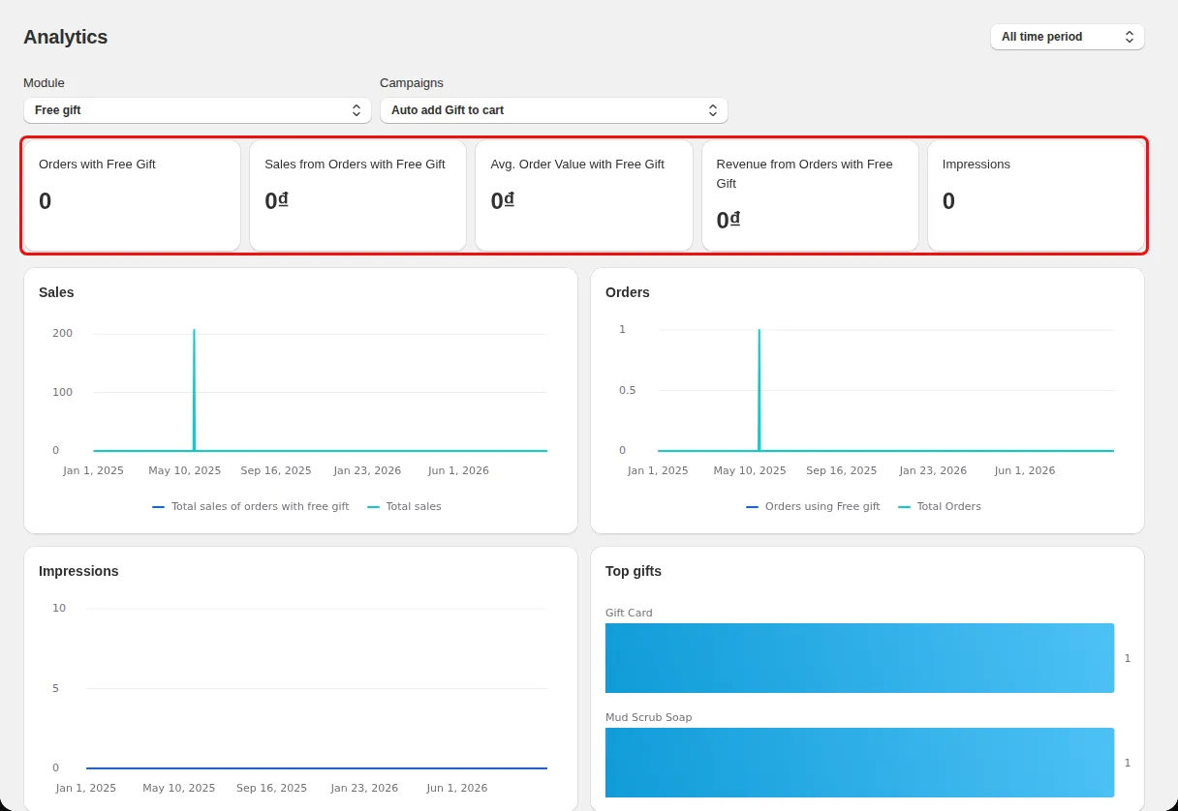Screen dimensions: 1178x811
Task: Click the Avg. Order Value with Free Gift card
Action: [584, 195]
